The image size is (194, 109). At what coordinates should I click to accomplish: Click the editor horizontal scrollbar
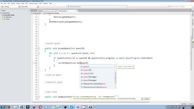tap(91, 102)
